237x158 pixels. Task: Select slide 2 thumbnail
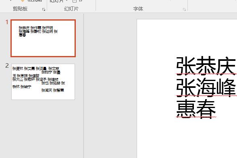[x=43, y=82]
